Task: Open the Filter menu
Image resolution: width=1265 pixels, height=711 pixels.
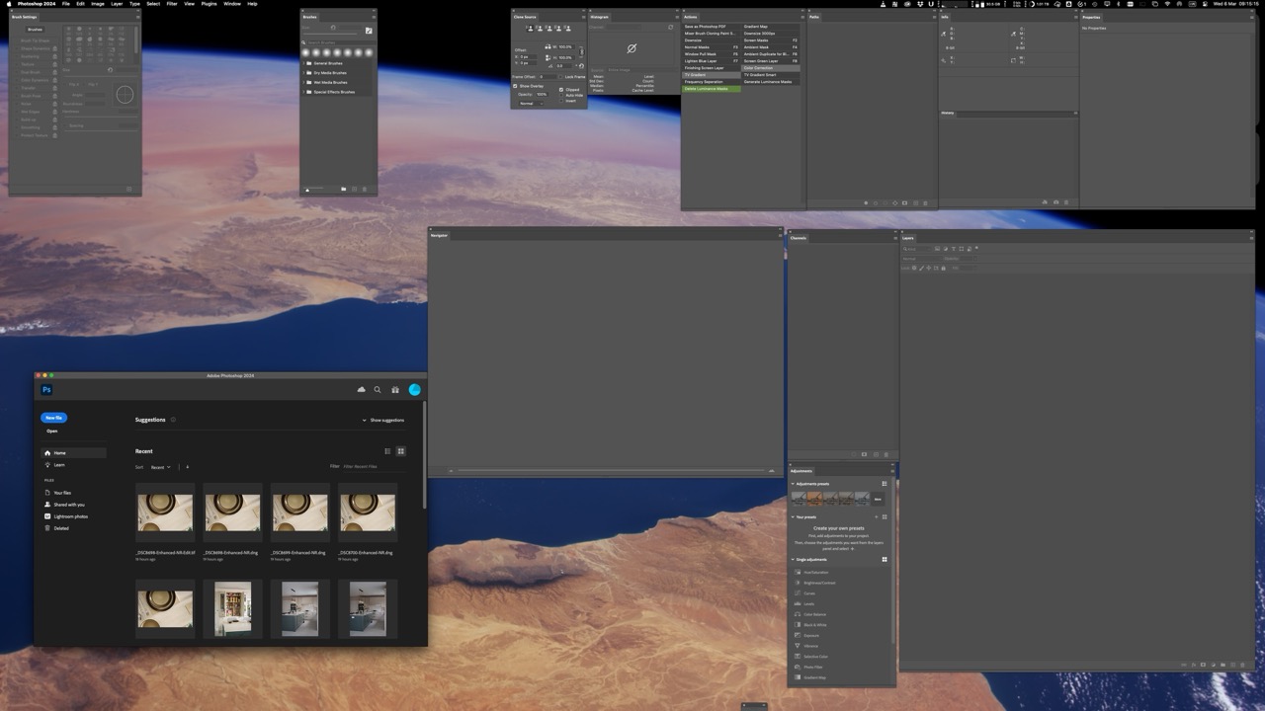Action: (171, 4)
